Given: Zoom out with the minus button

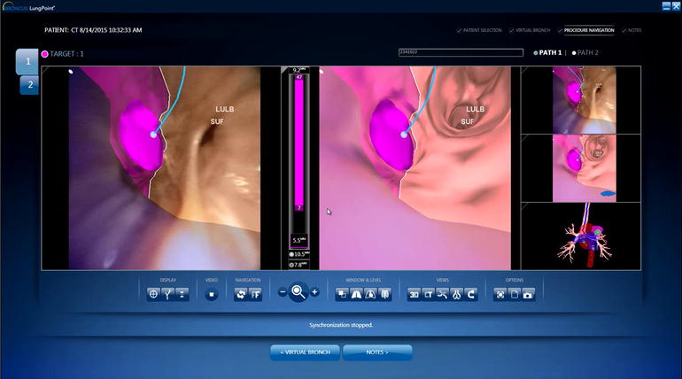Looking at the screenshot, I should pyautogui.click(x=283, y=292).
